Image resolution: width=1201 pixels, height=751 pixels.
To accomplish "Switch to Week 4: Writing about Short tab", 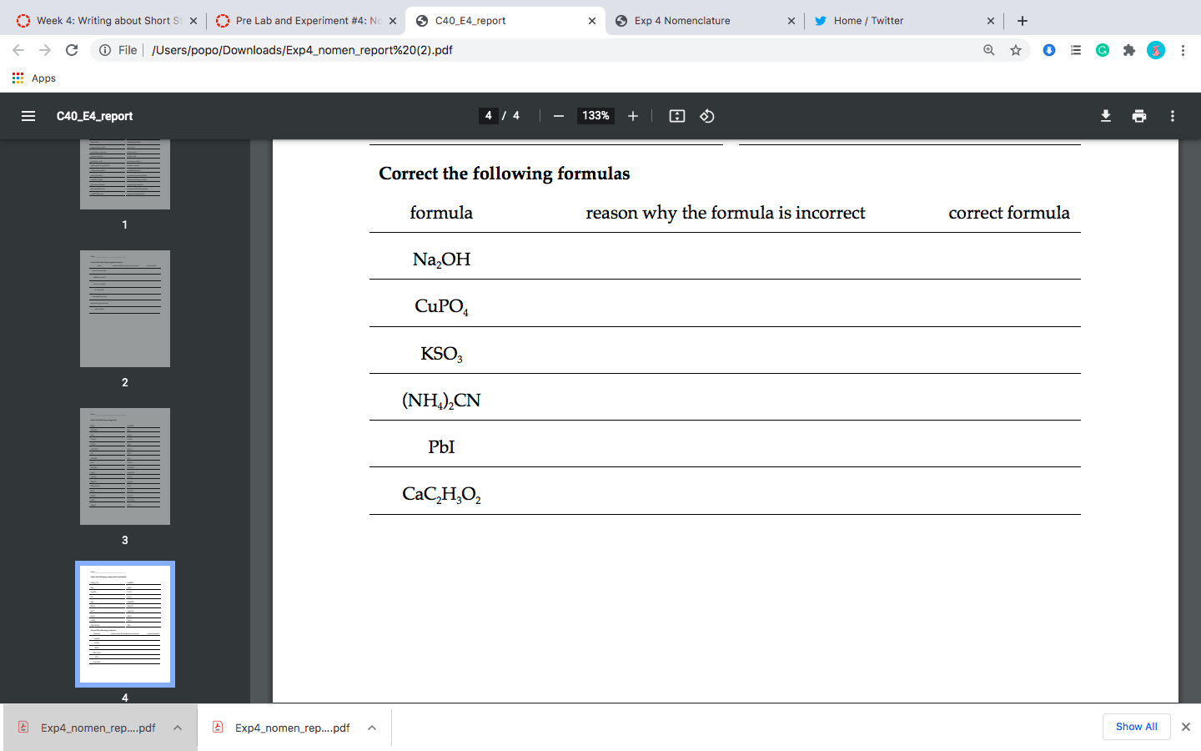I will (x=106, y=21).
